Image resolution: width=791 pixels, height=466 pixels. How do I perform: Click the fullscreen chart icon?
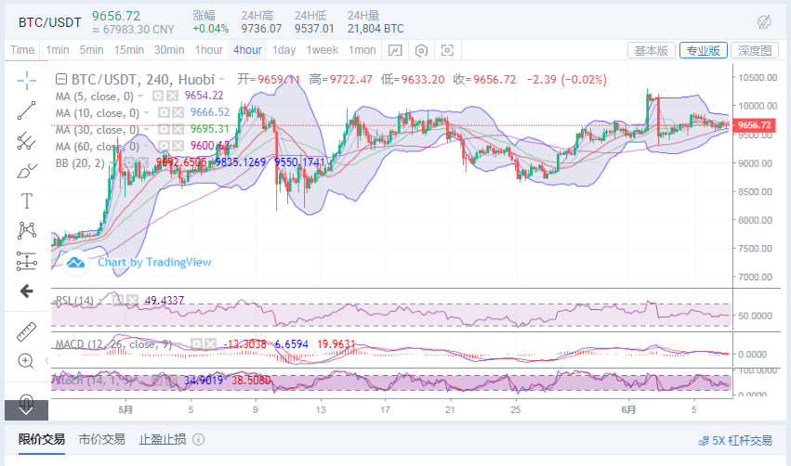(447, 50)
